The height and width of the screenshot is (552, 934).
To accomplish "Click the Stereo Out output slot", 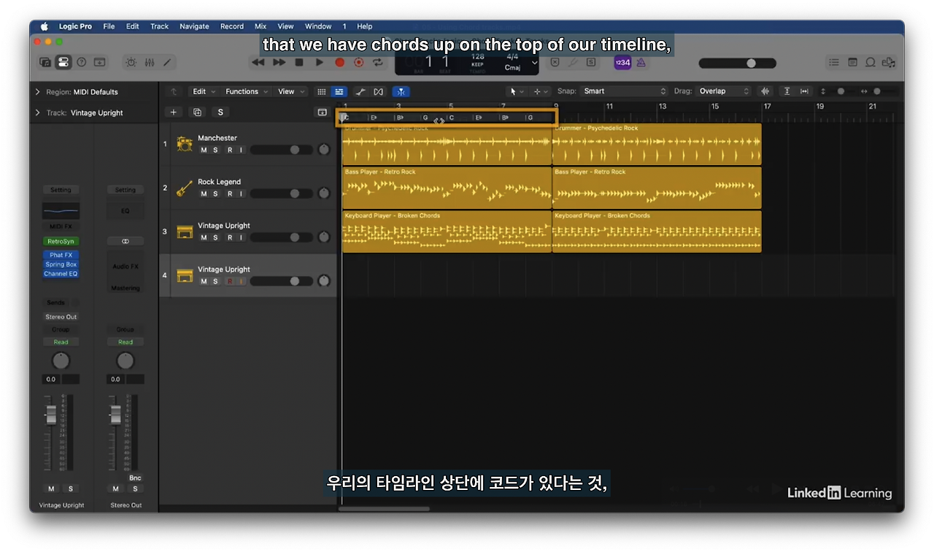I will click(61, 317).
